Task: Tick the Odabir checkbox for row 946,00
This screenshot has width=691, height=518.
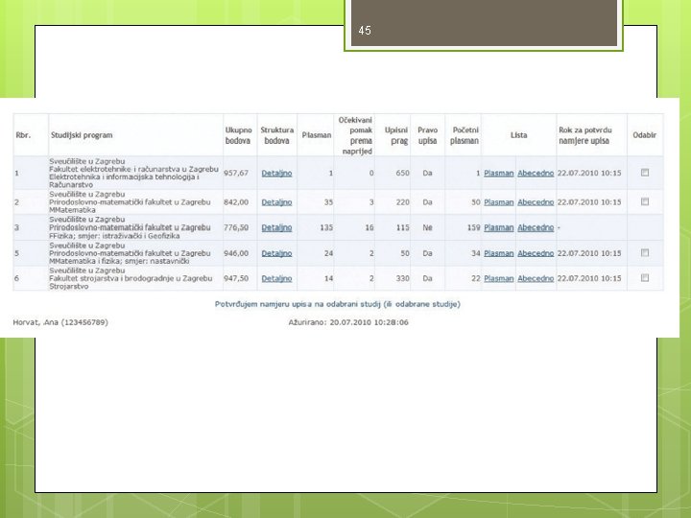Action: coord(645,253)
